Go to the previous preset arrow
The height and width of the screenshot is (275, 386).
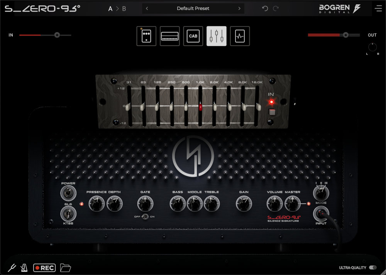pyautogui.click(x=147, y=8)
